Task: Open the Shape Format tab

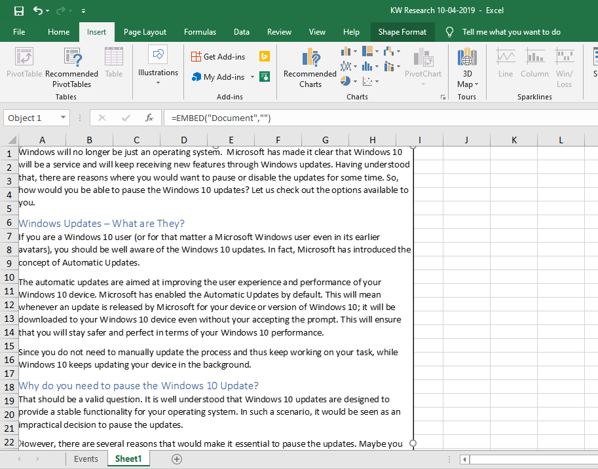Action: coord(402,32)
